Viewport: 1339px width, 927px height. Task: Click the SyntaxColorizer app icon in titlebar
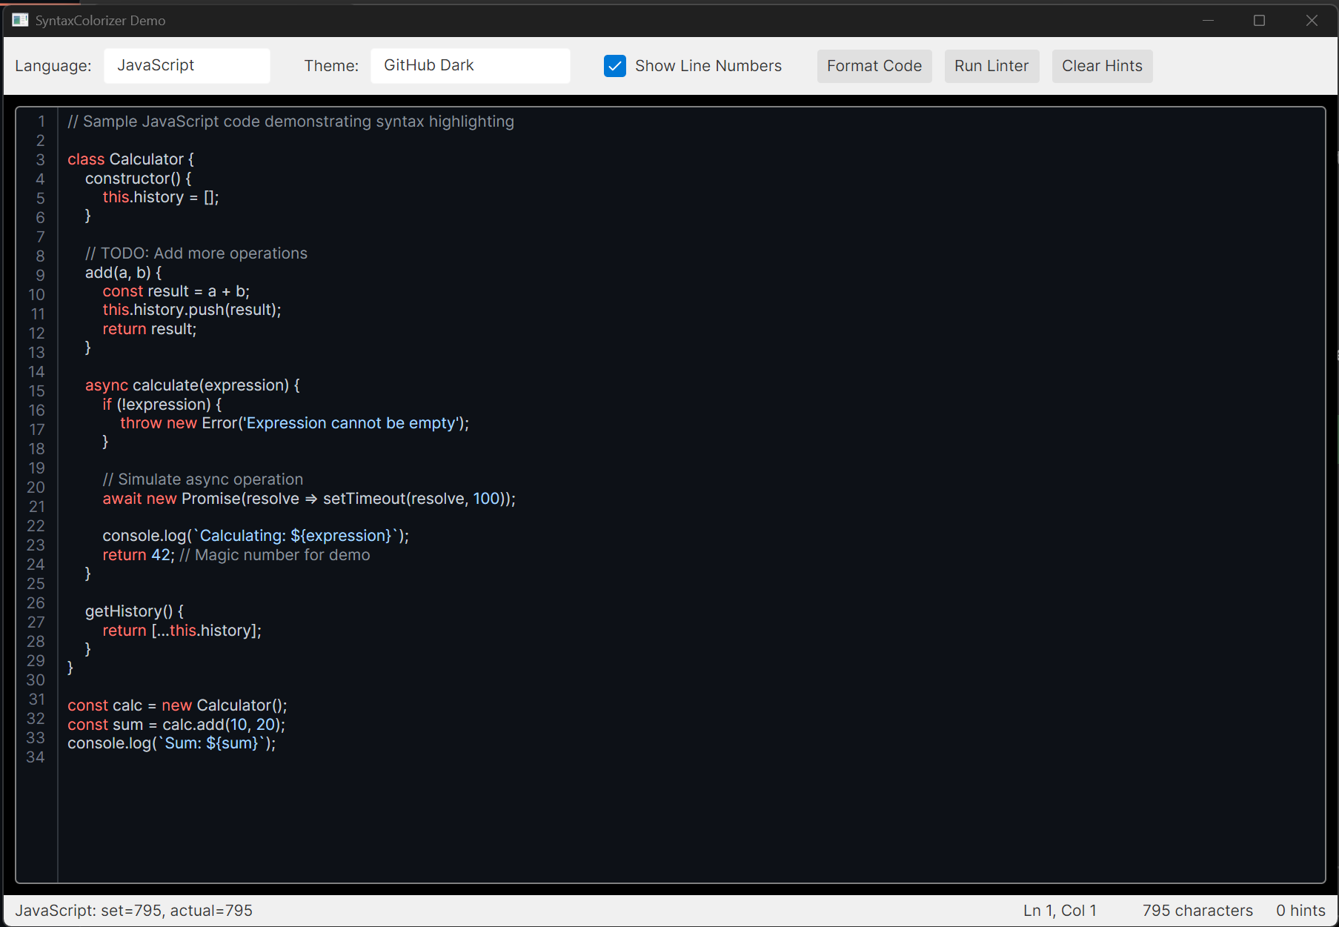(20, 20)
